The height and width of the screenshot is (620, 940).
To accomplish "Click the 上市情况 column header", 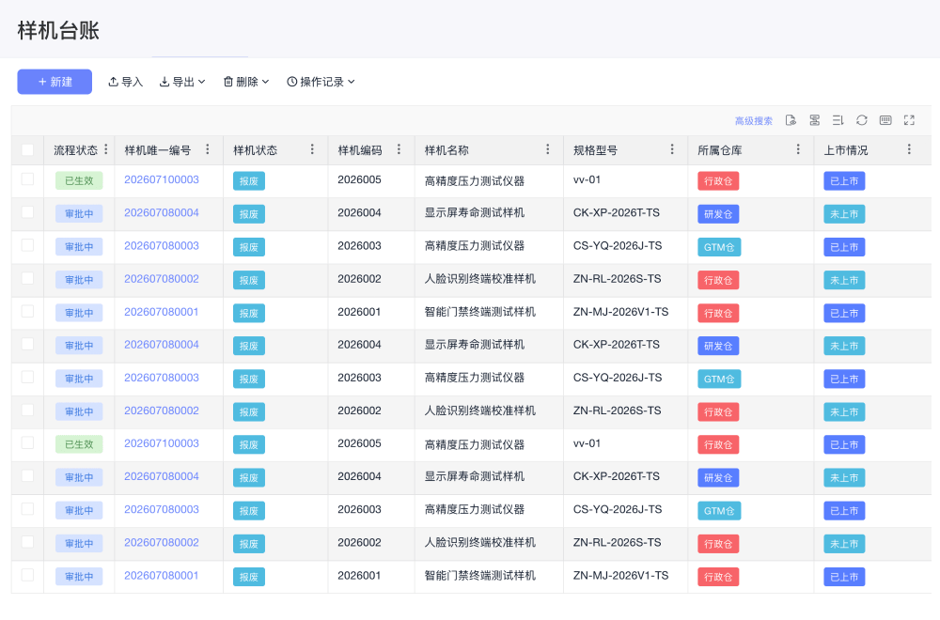I will click(x=846, y=150).
